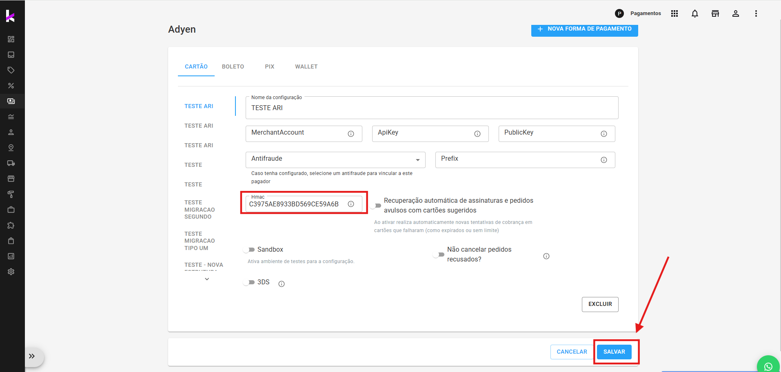Open the settings gear icon in sidebar
Screen dimensions: 781x372
point(11,272)
